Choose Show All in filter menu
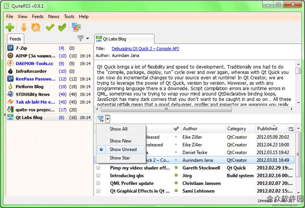 pos(121,129)
